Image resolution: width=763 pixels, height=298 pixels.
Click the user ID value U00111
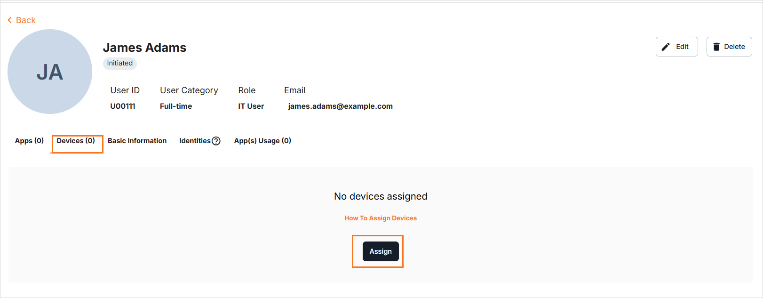click(x=123, y=106)
